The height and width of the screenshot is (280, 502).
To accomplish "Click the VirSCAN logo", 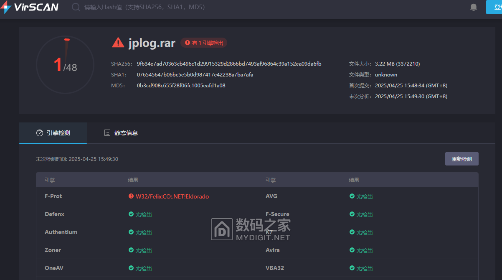I will click(x=29, y=7).
